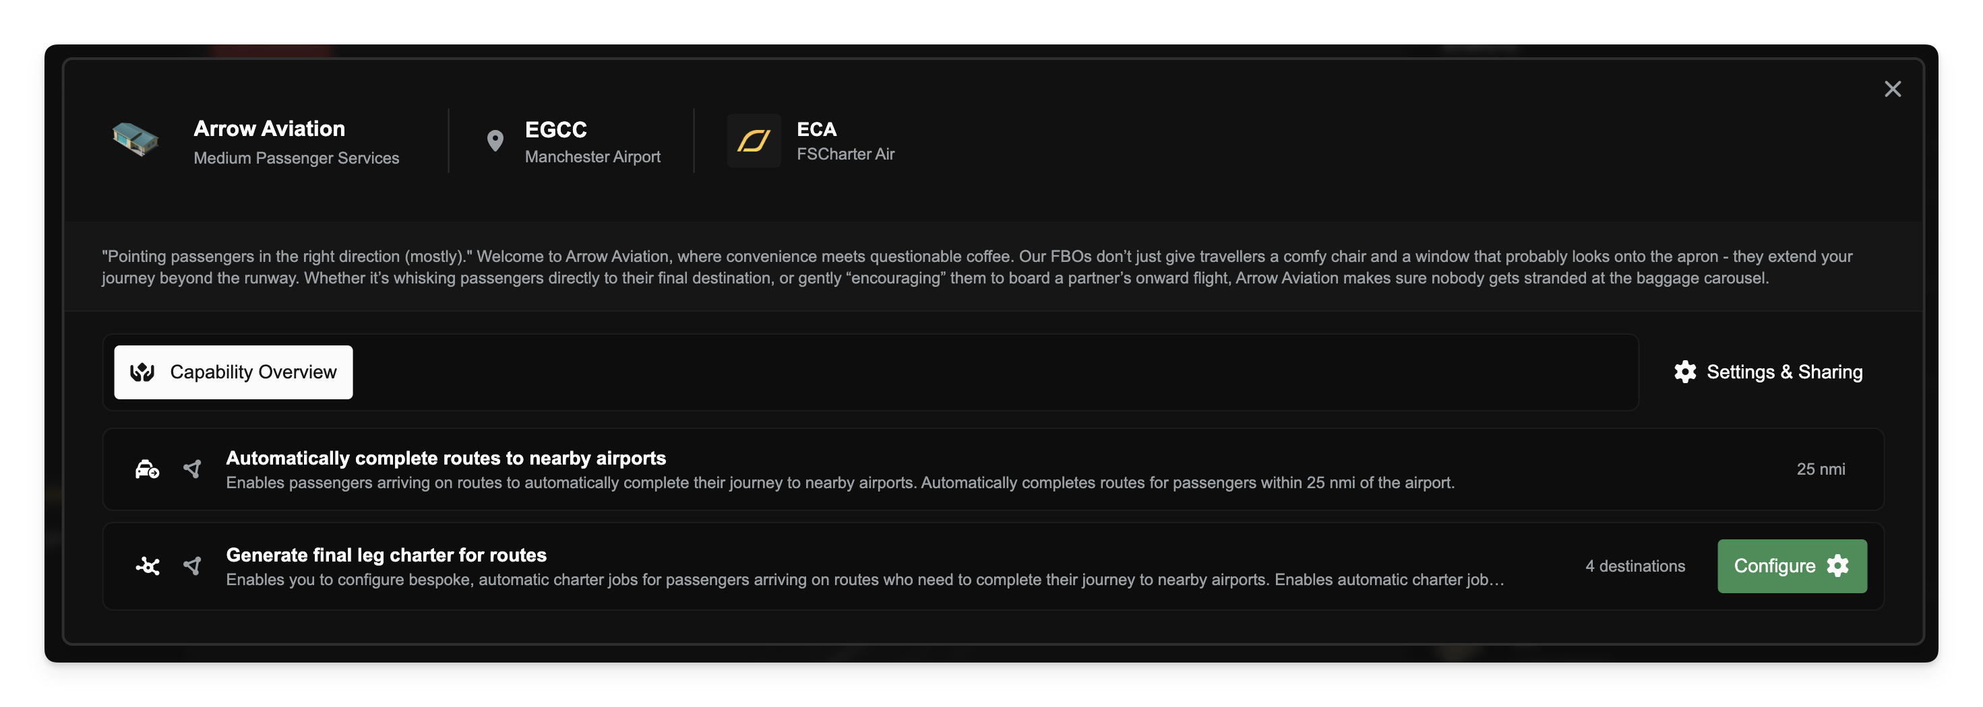Click the Capability Overview hands icon
Viewport: 1983px width, 707px height.
click(x=142, y=372)
